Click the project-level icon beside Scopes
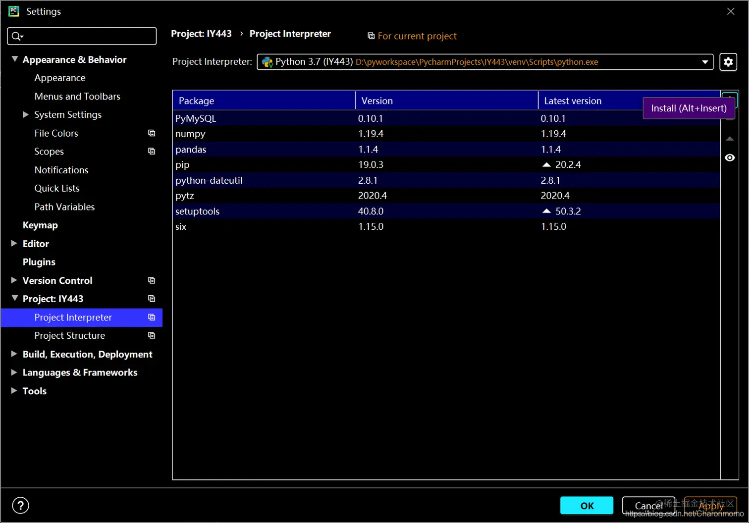Screen dimensions: 749x523 click(x=152, y=151)
